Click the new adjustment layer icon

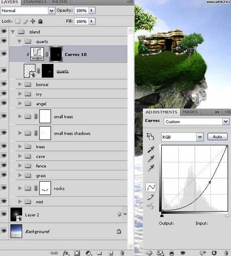click(x=88, y=253)
